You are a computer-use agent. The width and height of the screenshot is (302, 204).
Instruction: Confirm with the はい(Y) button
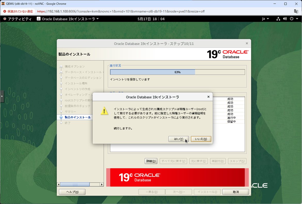[179, 139]
